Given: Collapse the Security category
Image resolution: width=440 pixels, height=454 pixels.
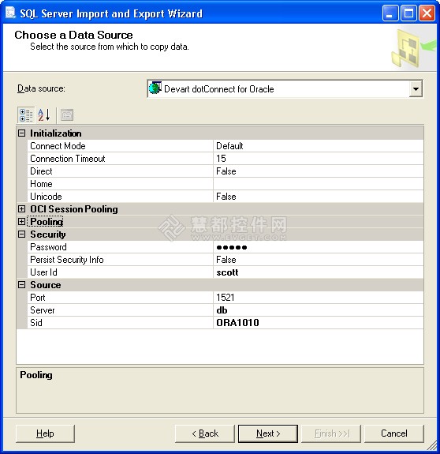Looking at the screenshot, I should point(21,235).
